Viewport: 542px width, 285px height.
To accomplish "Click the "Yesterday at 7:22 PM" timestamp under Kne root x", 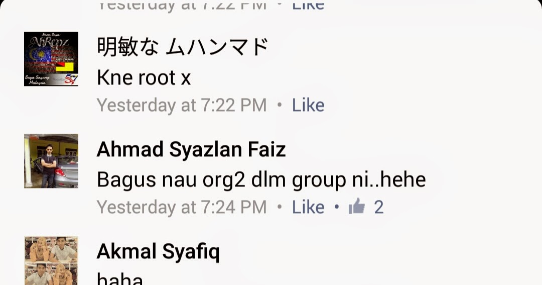I will 182,105.
